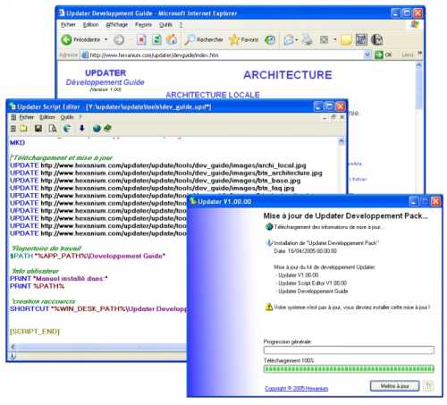Image resolution: width=447 pixels, height=405 pixels.
Task: Open the ? help menu in Internet Explorer
Action: [181, 25]
